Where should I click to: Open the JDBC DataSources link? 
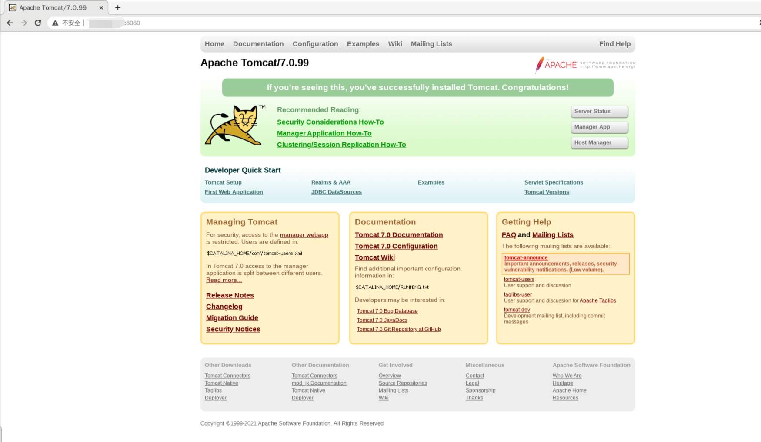[337, 192]
